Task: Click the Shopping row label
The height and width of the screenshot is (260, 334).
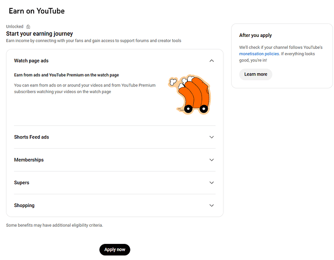Action: point(24,205)
